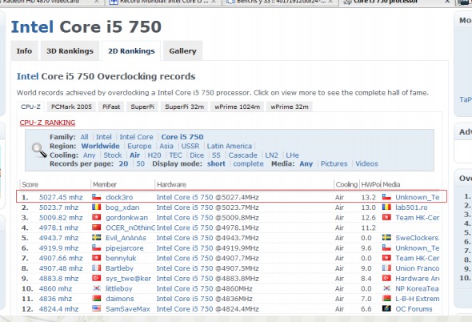Select the CPU-Z benchmark tab
Screen dimensions: 472x322
pos(30,107)
